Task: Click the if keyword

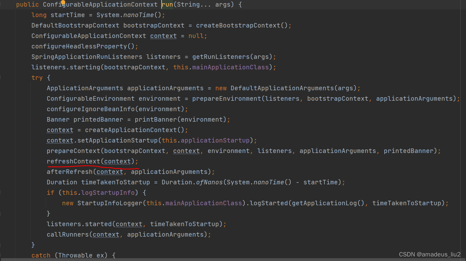Action: click(51, 193)
